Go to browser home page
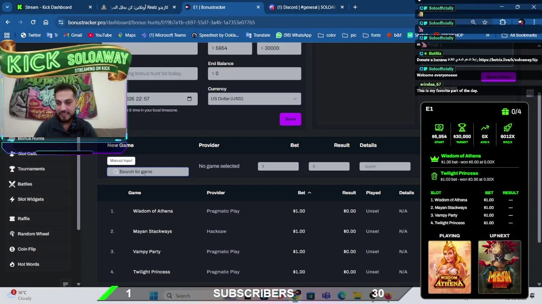The image size is (542, 304). (46, 22)
